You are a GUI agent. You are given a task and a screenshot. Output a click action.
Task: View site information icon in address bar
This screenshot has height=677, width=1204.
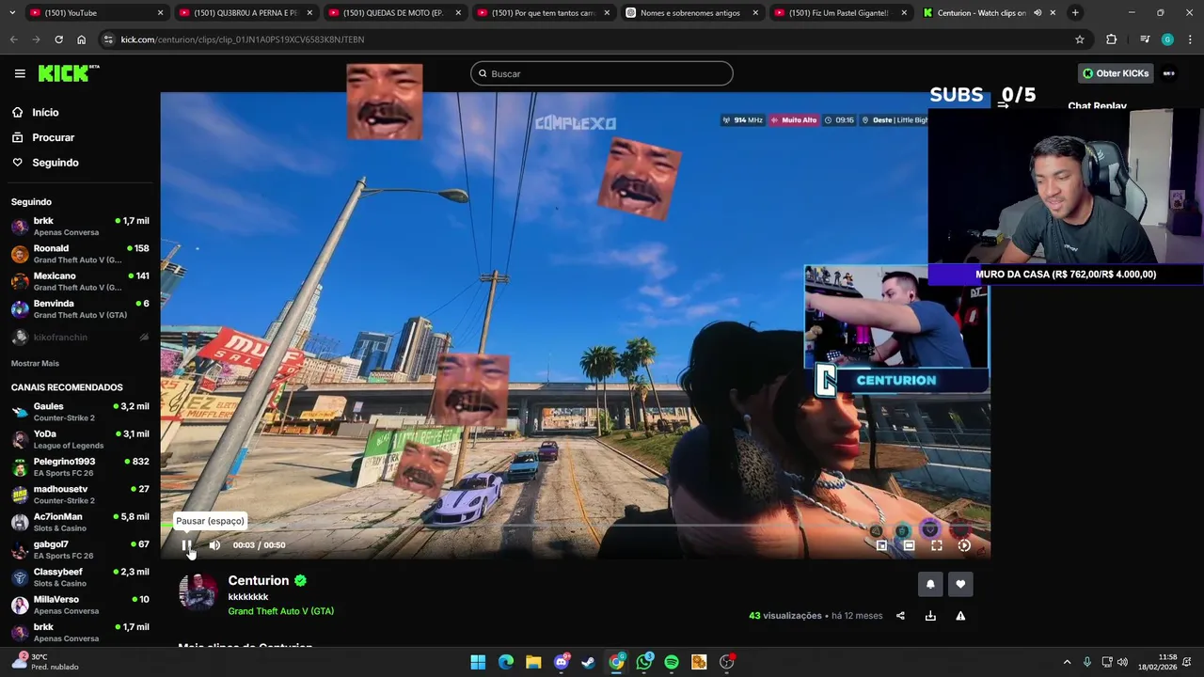109,39
